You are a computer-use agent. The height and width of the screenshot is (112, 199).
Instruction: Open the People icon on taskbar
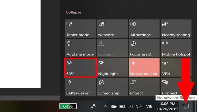pos(93,106)
